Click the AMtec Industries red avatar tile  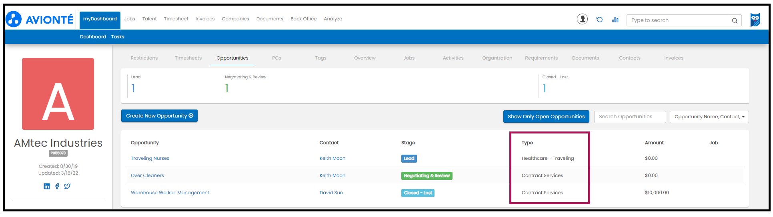click(x=58, y=94)
